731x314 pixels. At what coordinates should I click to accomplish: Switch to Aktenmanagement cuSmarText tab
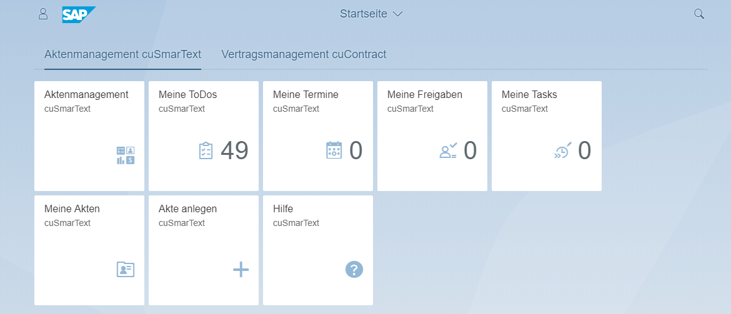(122, 54)
